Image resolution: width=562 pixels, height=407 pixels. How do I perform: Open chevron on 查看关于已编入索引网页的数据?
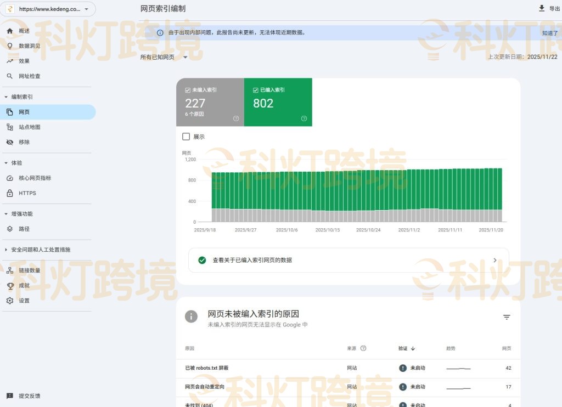(495, 260)
